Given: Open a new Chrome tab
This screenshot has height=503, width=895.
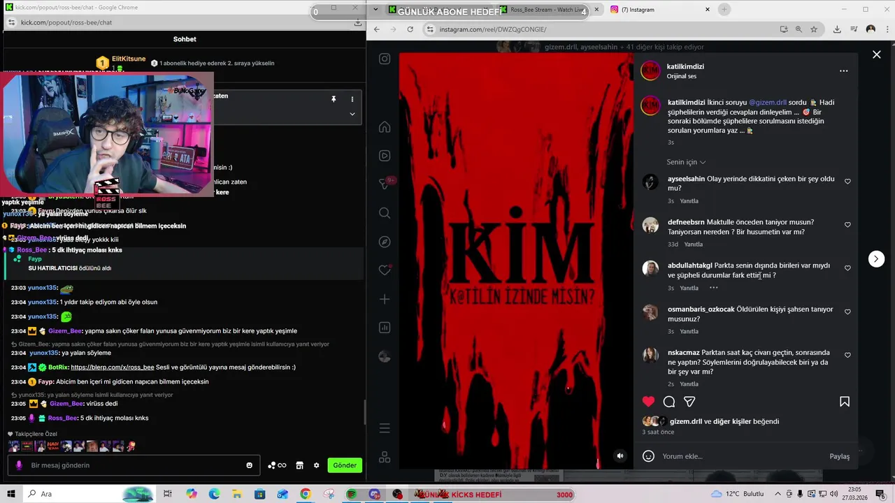Looking at the screenshot, I should pyautogui.click(x=724, y=10).
